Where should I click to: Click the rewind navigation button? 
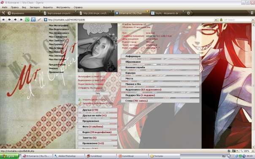pos(3,20)
